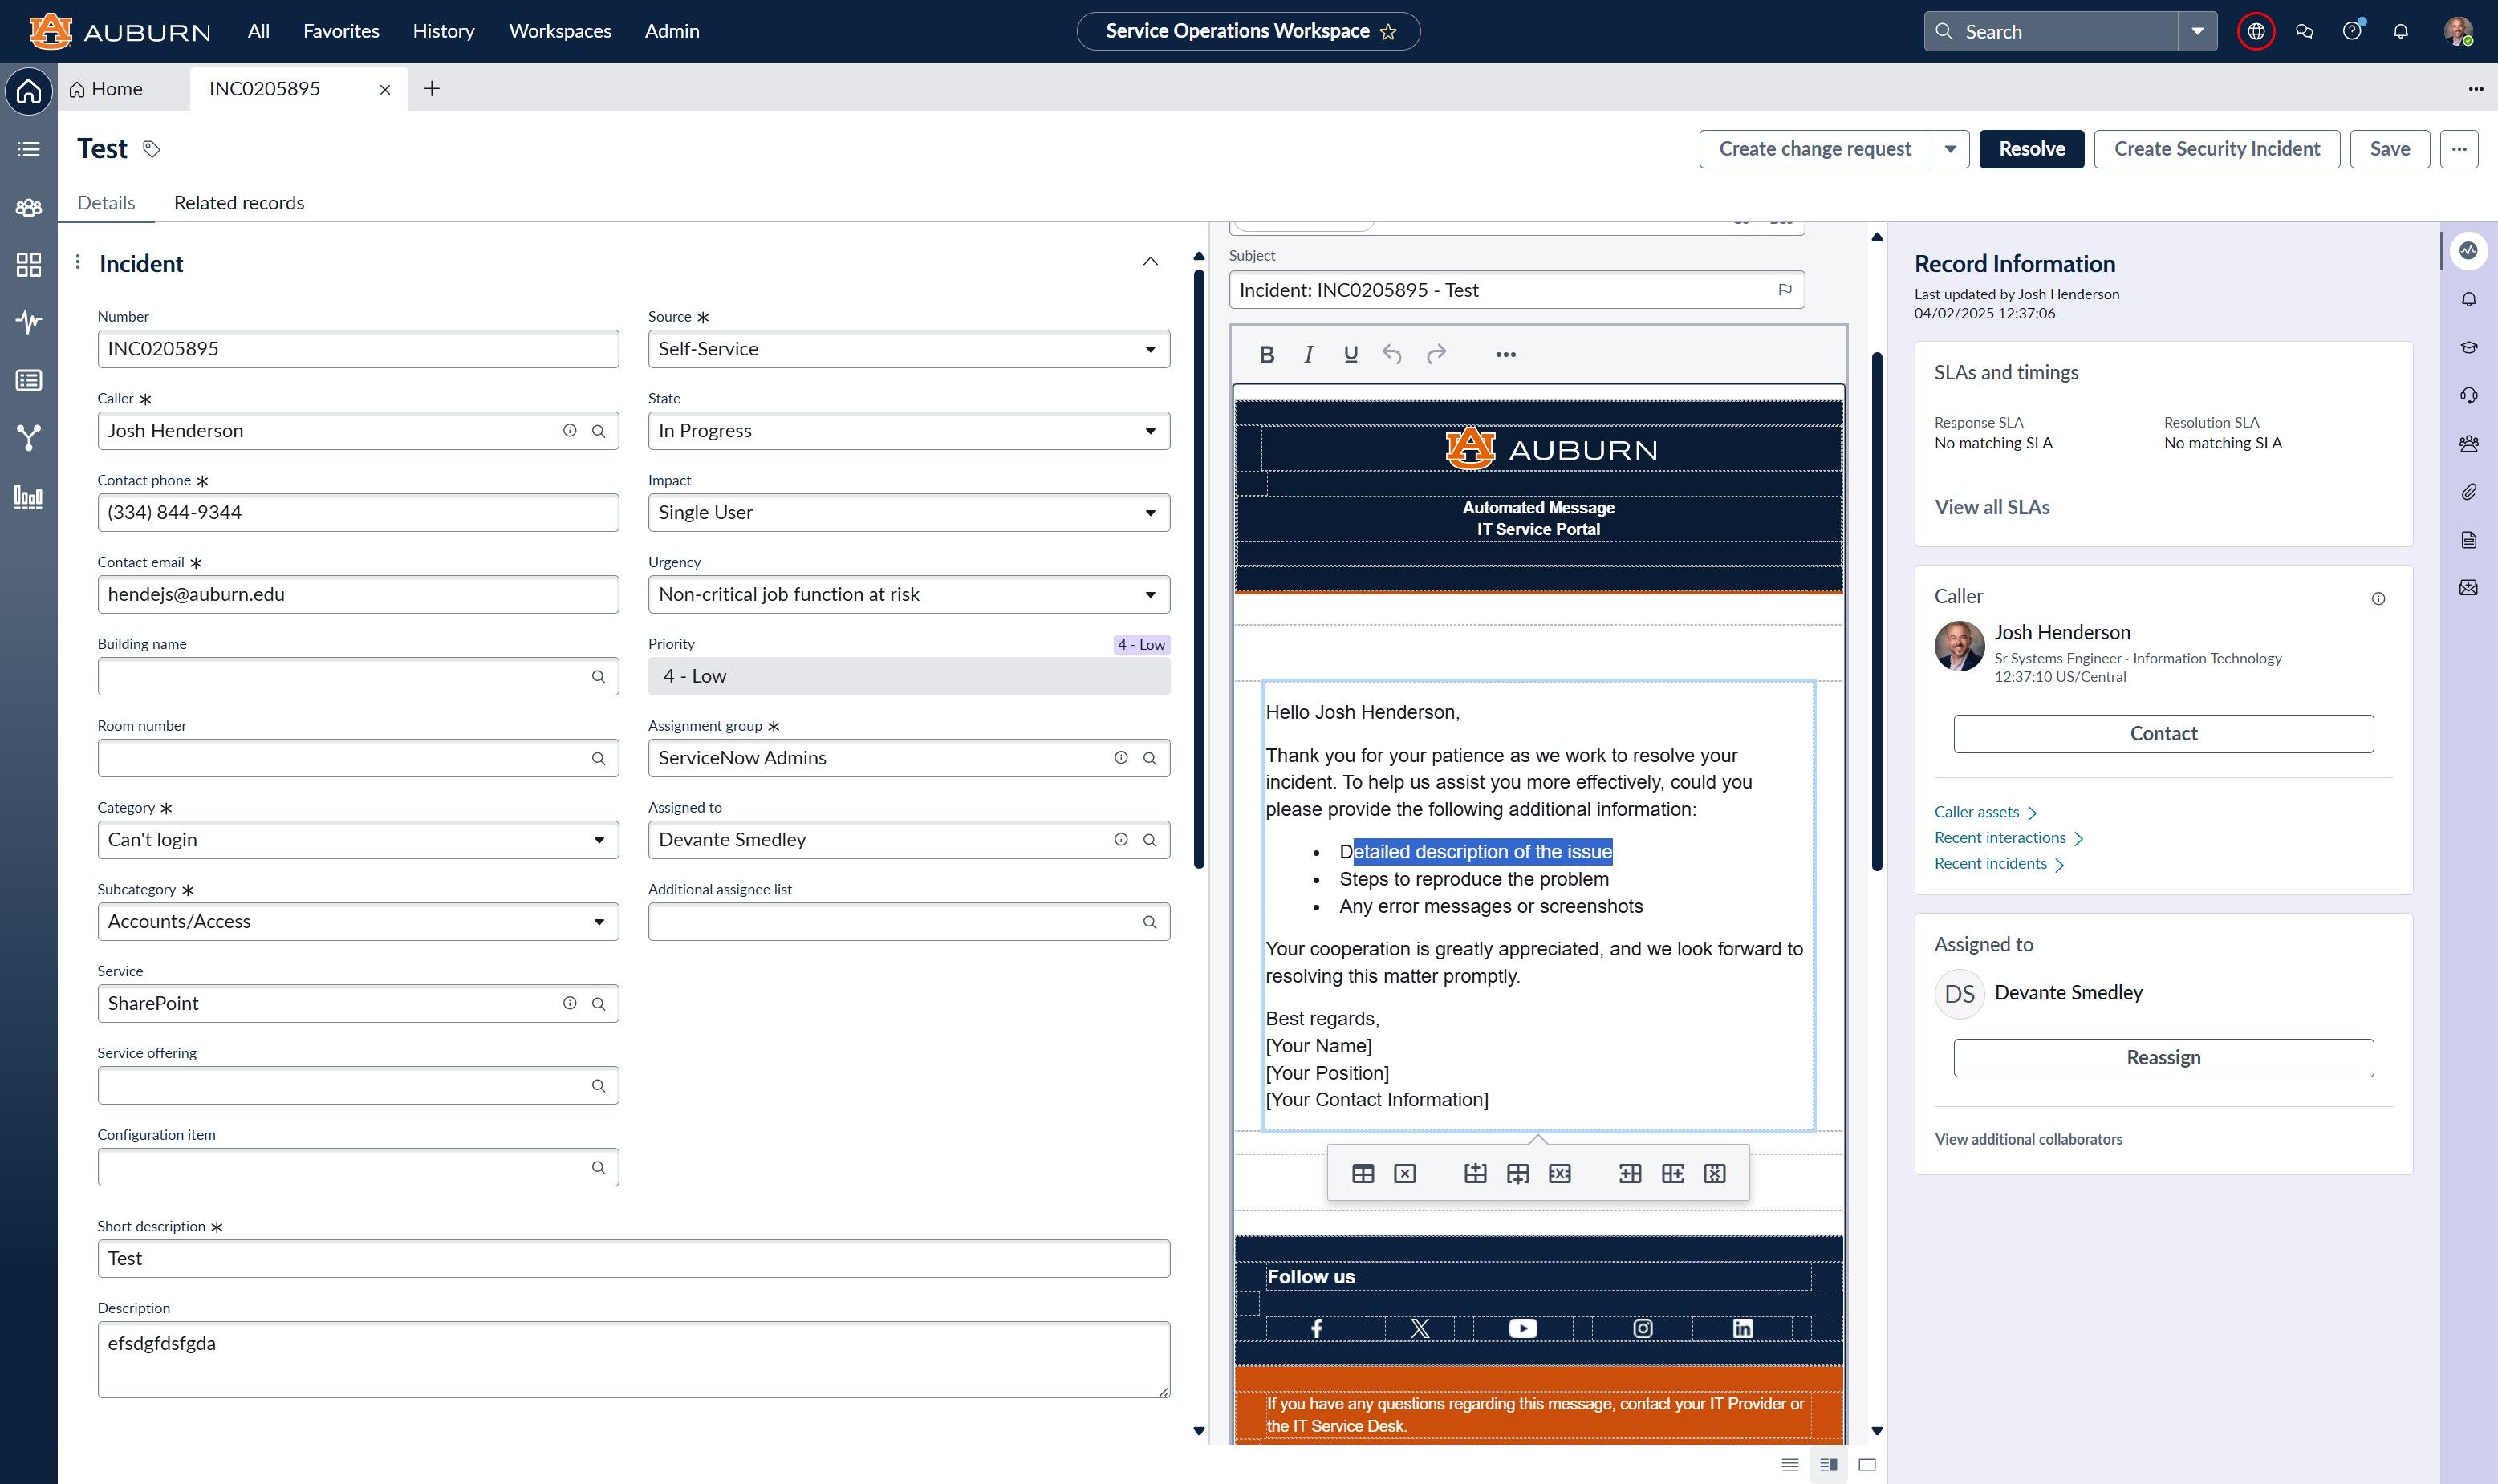2498x1484 pixels.
Task: Toggle italic formatting in email editor
Action: pyautogui.click(x=1309, y=354)
